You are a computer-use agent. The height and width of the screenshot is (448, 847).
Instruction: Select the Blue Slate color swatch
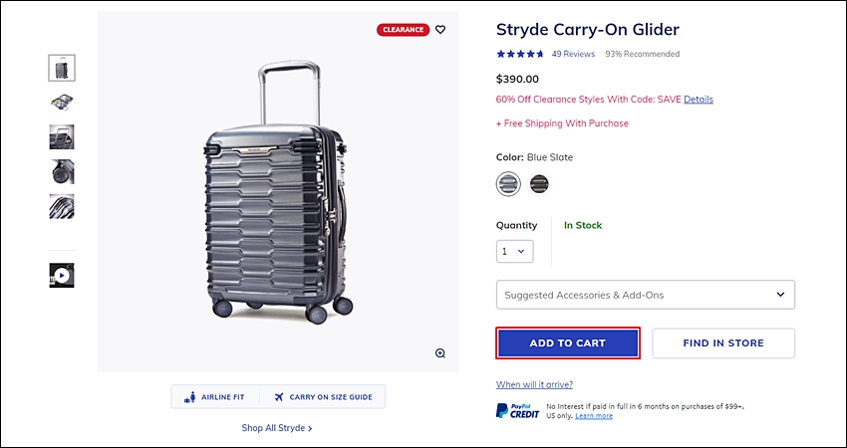point(508,184)
